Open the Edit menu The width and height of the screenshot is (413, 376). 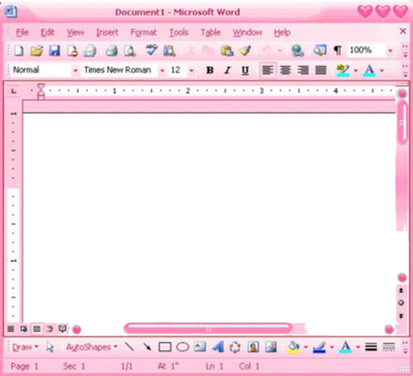[x=47, y=32]
